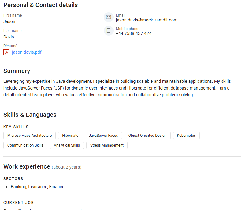Click the Skills & Languages heading
The width and height of the screenshot is (242, 210).
(x=30, y=115)
